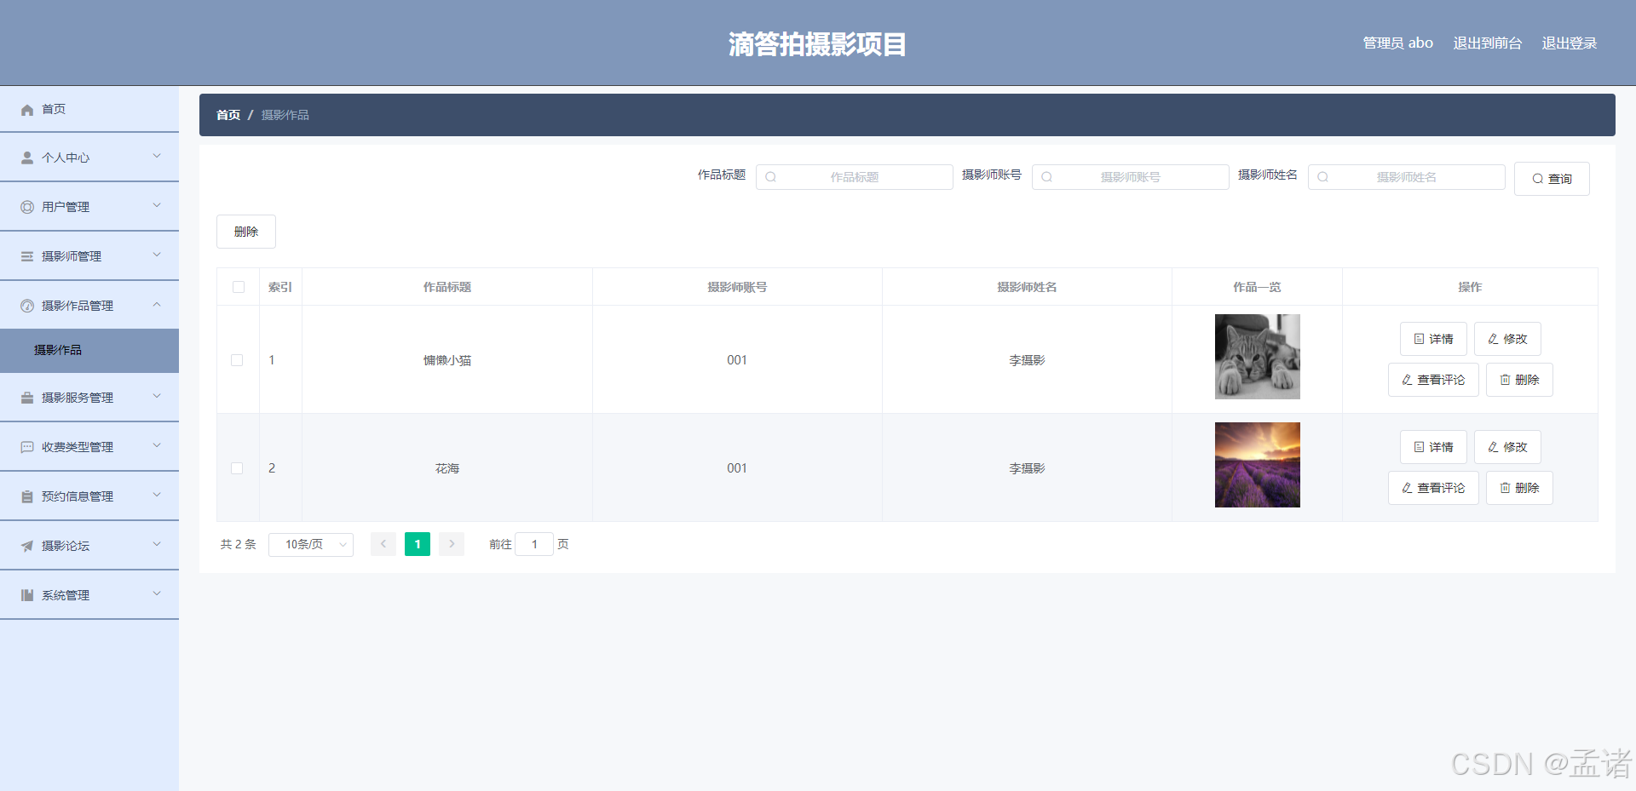Open the 10条/页 page size dropdown
This screenshot has width=1636, height=791.
click(x=310, y=544)
